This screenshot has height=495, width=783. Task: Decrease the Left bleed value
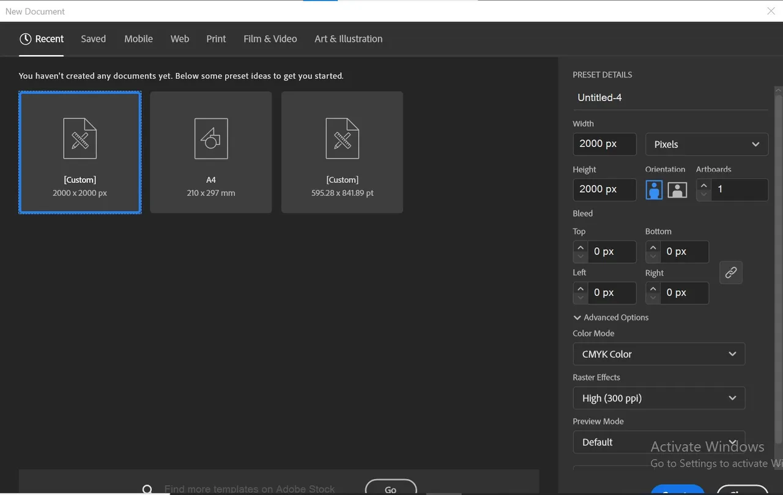tap(581, 298)
